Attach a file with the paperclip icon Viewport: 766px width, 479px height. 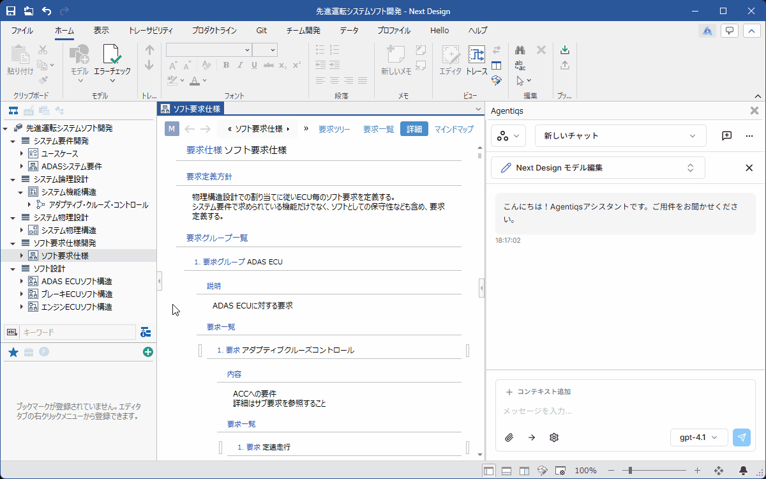pyautogui.click(x=509, y=437)
